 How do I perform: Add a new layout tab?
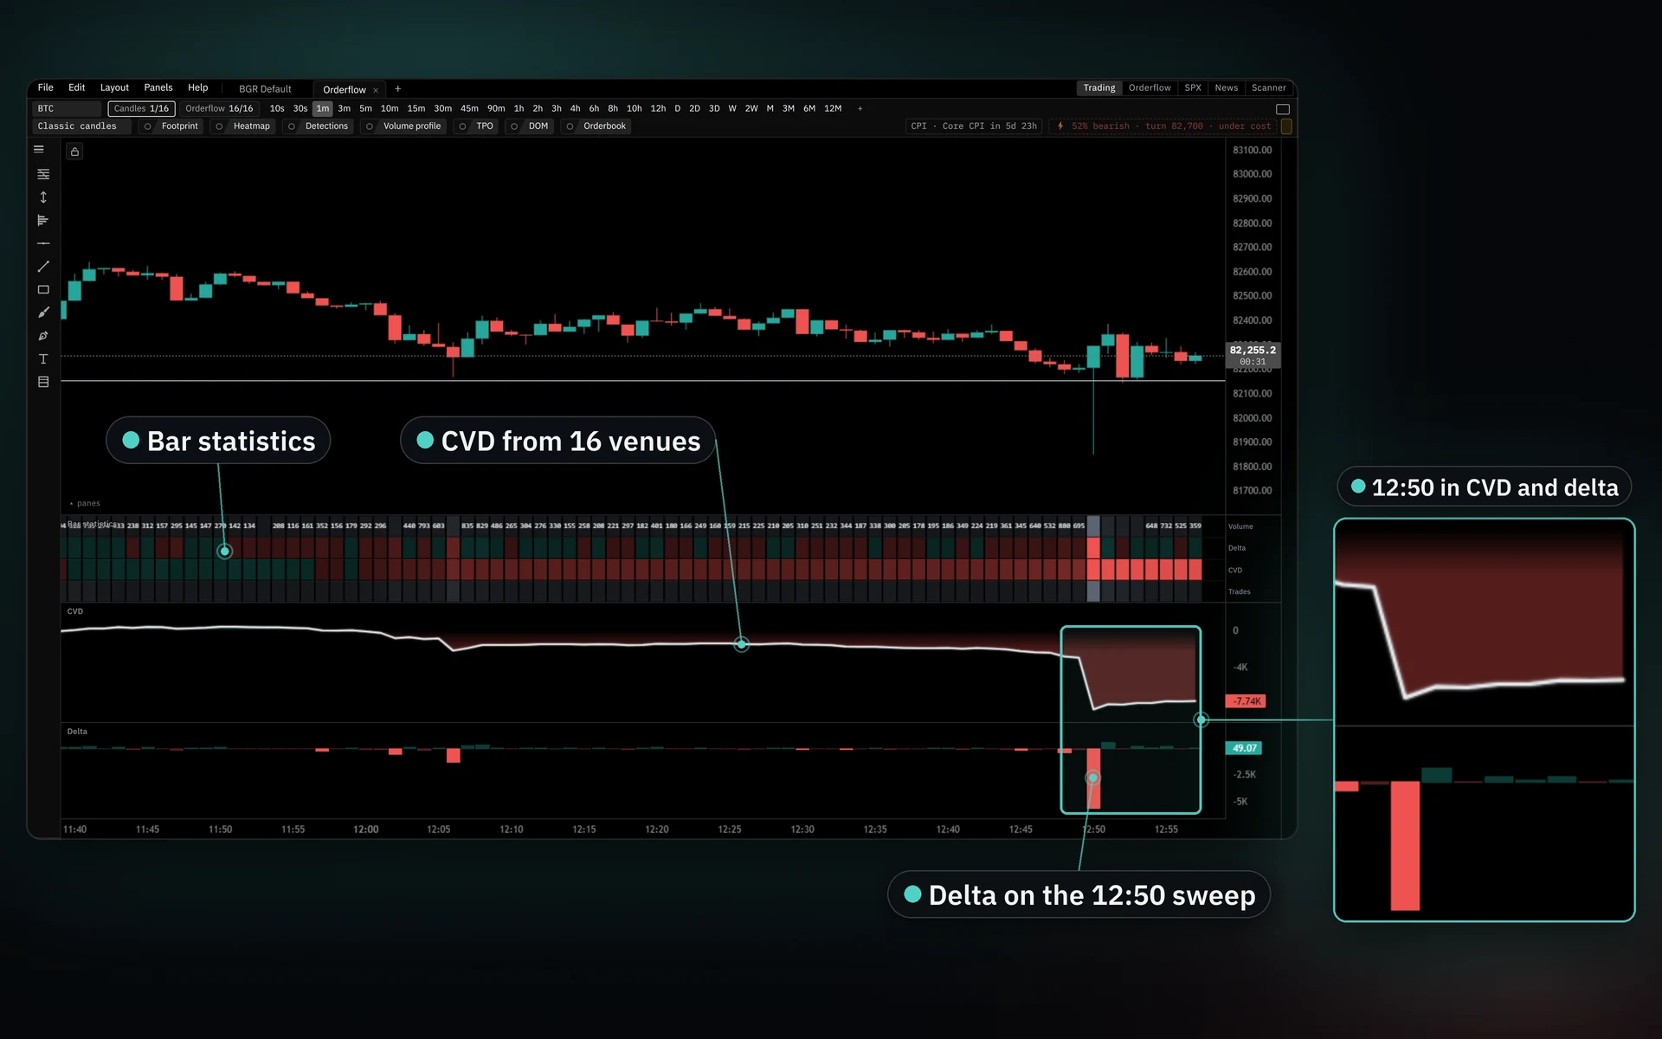tap(398, 89)
